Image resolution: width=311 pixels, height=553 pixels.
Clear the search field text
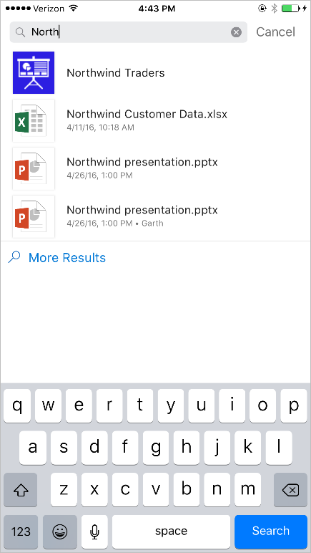236,32
